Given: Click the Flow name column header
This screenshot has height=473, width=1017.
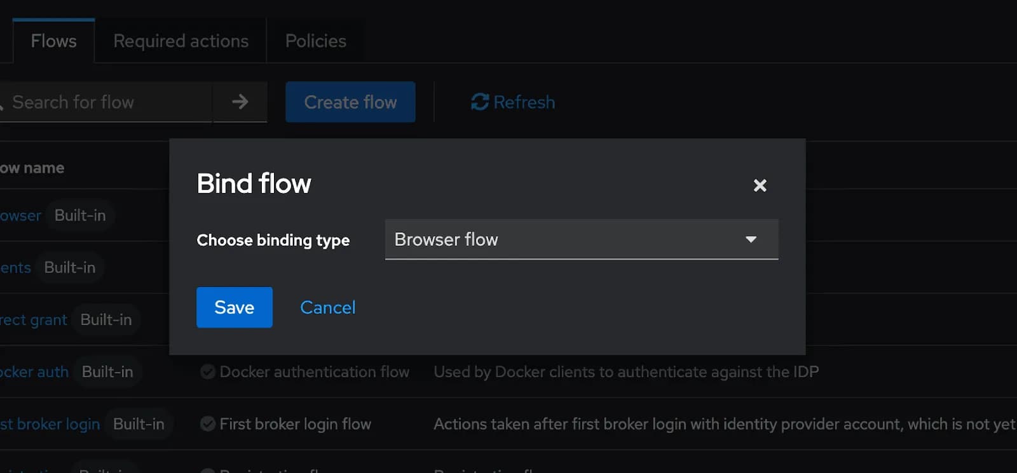Looking at the screenshot, I should [x=32, y=168].
